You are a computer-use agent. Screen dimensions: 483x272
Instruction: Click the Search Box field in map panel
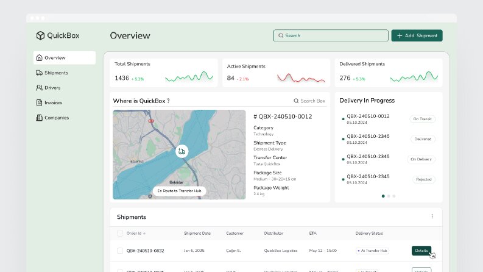click(309, 101)
